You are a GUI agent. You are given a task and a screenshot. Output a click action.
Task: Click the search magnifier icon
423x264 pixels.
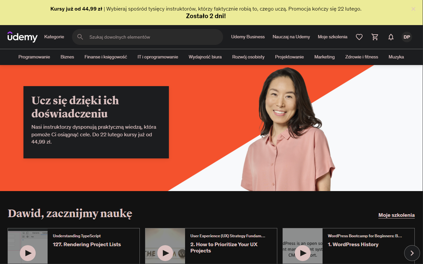[80, 37]
